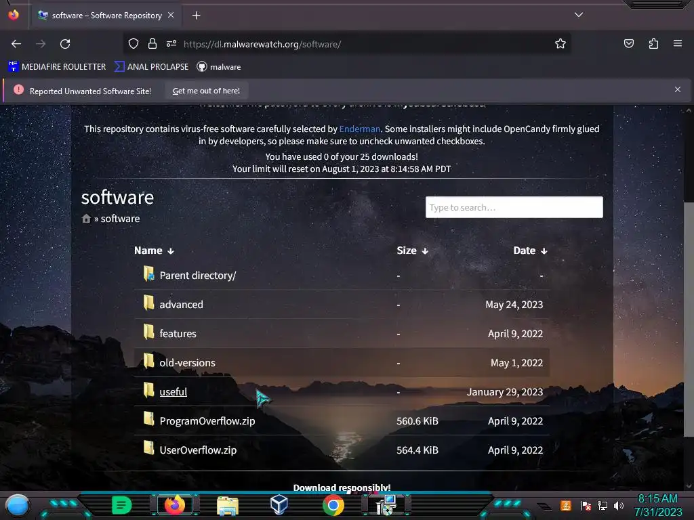Click the size value 560.6 KiB
Image resolution: width=694 pixels, height=520 pixels.
[x=417, y=421]
